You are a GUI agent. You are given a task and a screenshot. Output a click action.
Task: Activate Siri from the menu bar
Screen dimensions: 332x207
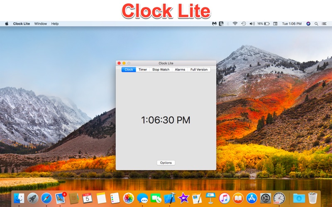(x=308, y=24)
